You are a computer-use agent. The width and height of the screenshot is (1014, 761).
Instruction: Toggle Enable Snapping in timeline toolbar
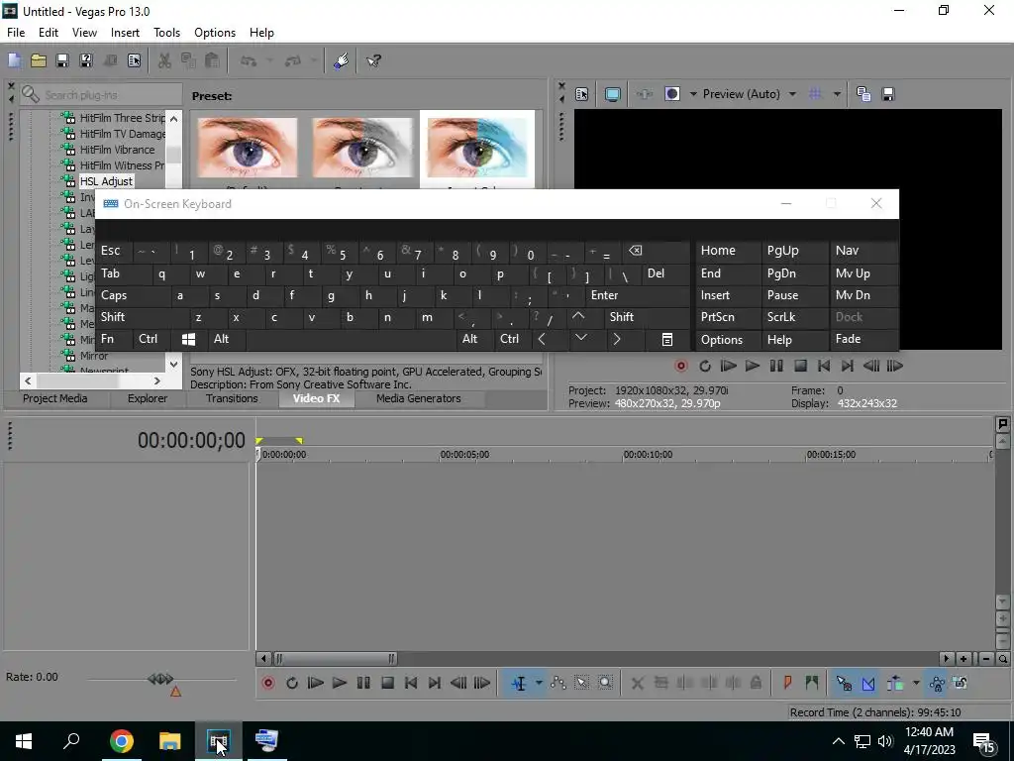coord(844,684)
